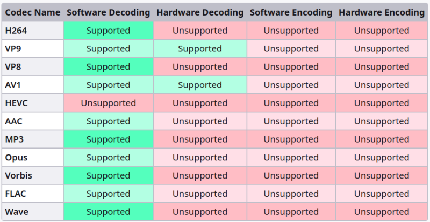Image resolution: width=430 pixels, height=222 pixels.
Task: Select the Hardware Encoding column header
Action: 382,12
